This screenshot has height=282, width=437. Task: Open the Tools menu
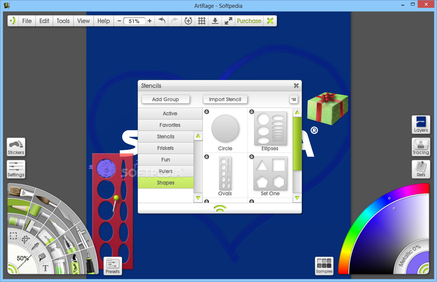(63, 21)
